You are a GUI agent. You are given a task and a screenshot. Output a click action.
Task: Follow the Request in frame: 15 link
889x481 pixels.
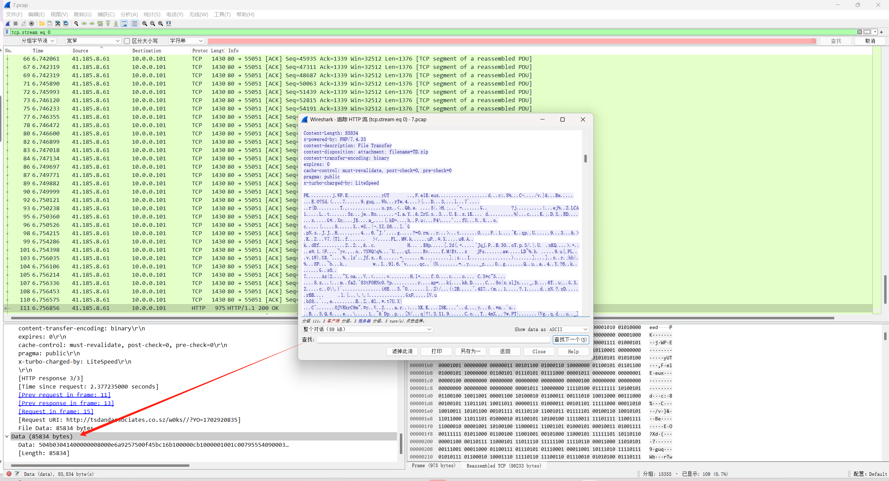56,411
